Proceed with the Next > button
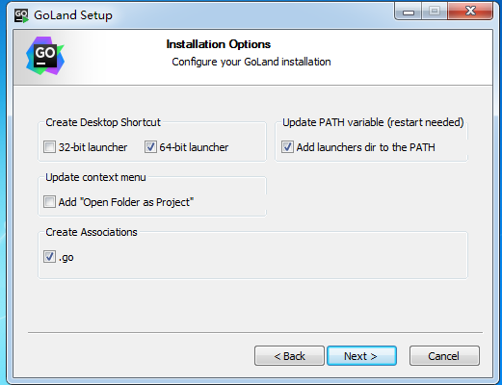The width and height of the screenshot is (502, 385). point(361,356)
